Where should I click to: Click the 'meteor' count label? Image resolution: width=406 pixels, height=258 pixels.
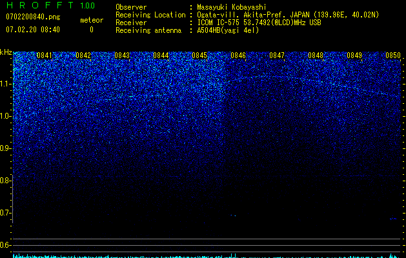(92, 20)
